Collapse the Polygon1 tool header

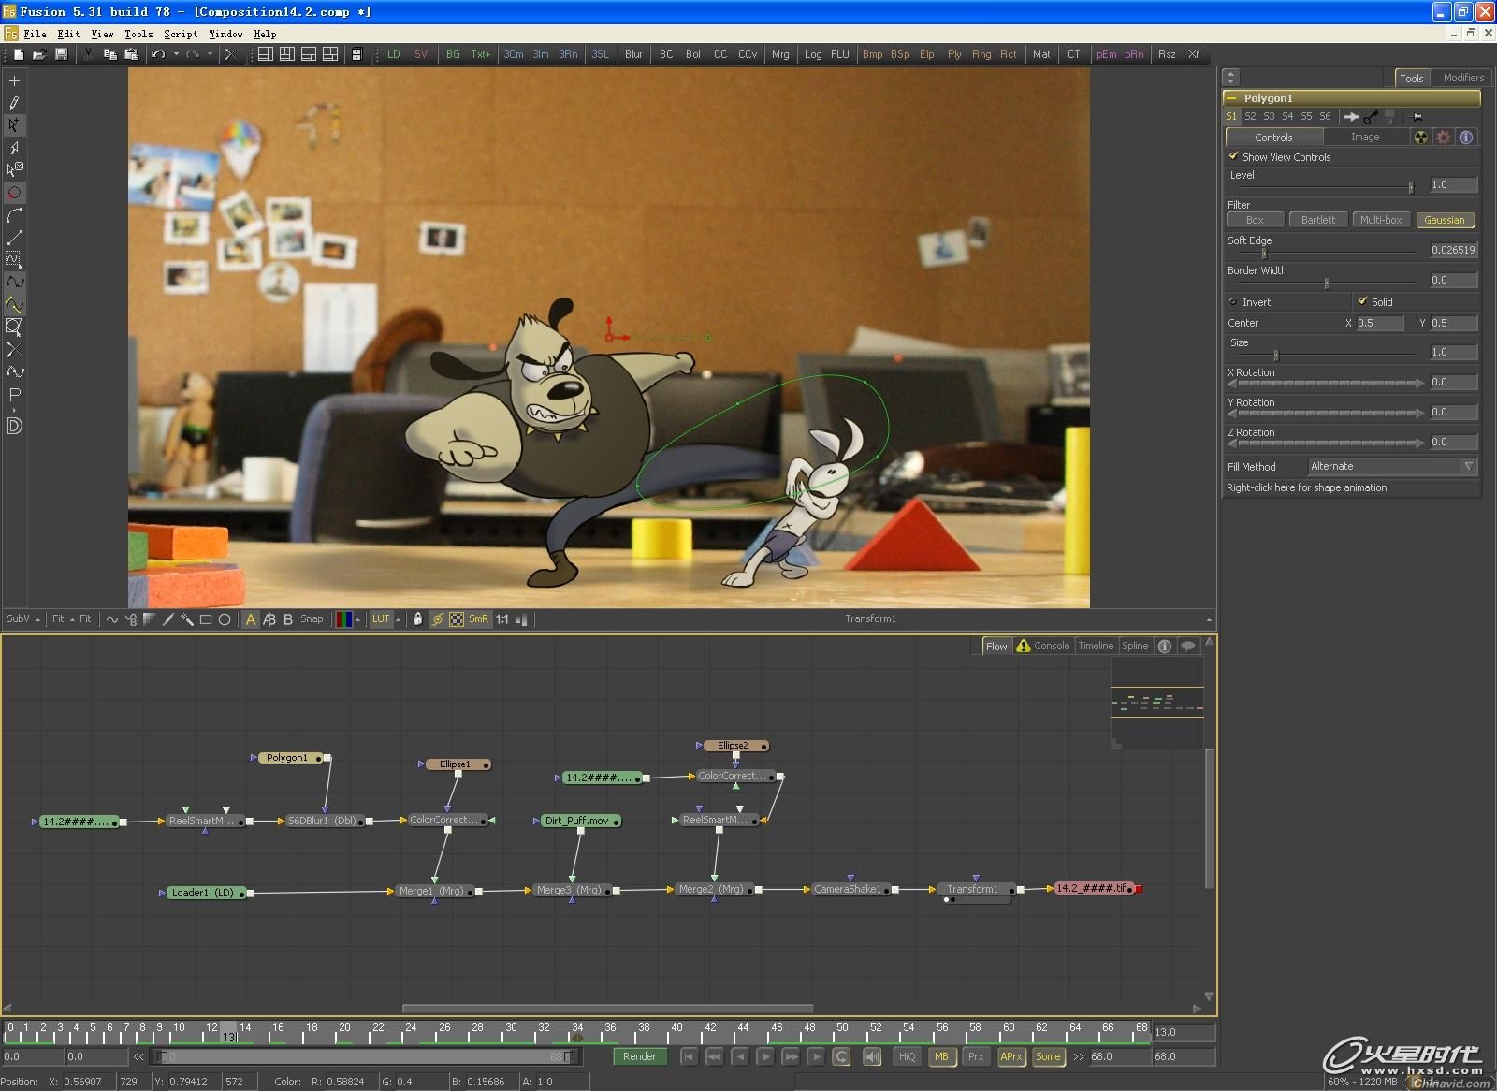click(1231, 98)
